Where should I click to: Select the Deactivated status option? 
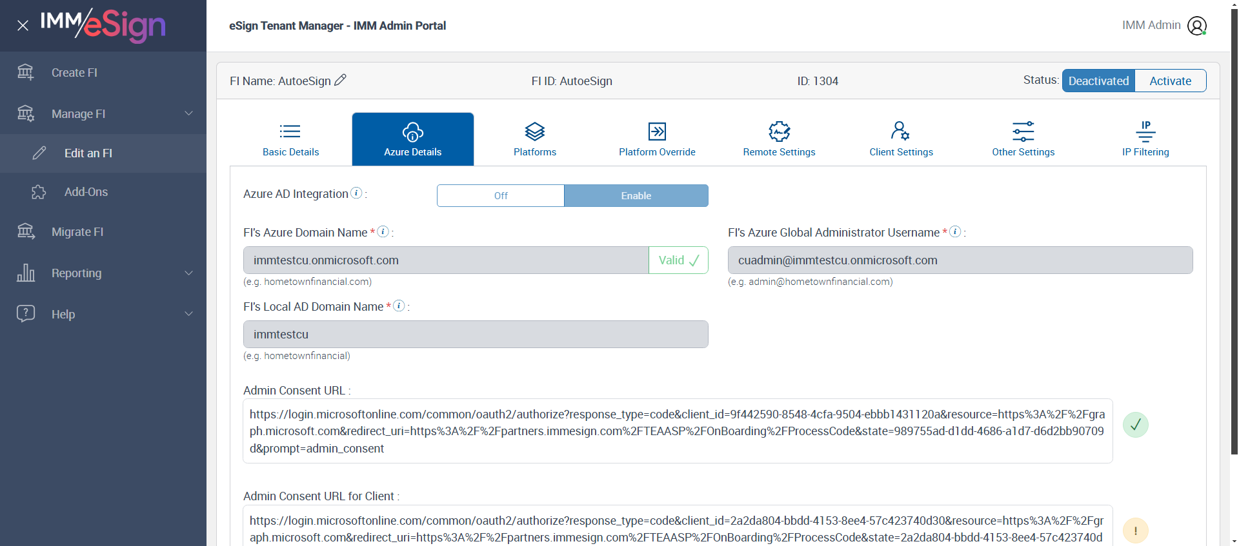coord(1098,81)
